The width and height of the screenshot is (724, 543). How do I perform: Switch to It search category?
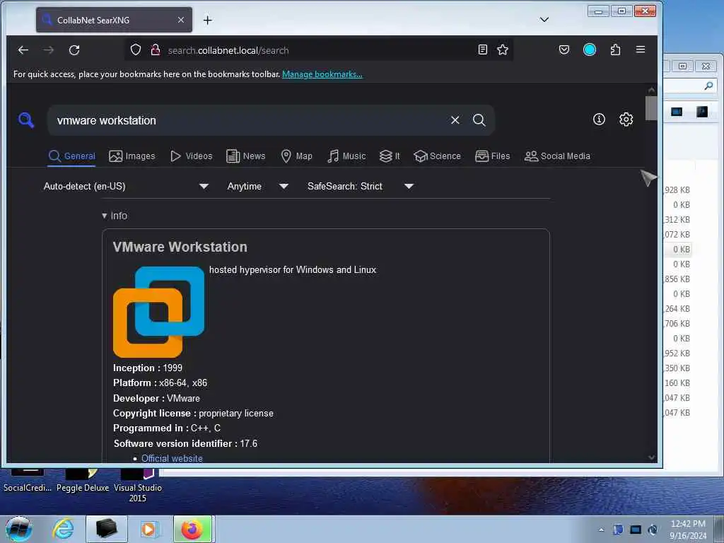pyautogui.click(x=390, y=156)
